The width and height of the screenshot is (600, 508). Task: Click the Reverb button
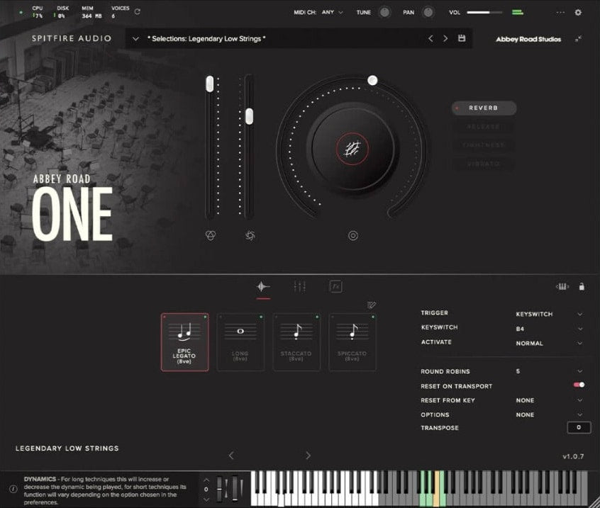point(484,108)
